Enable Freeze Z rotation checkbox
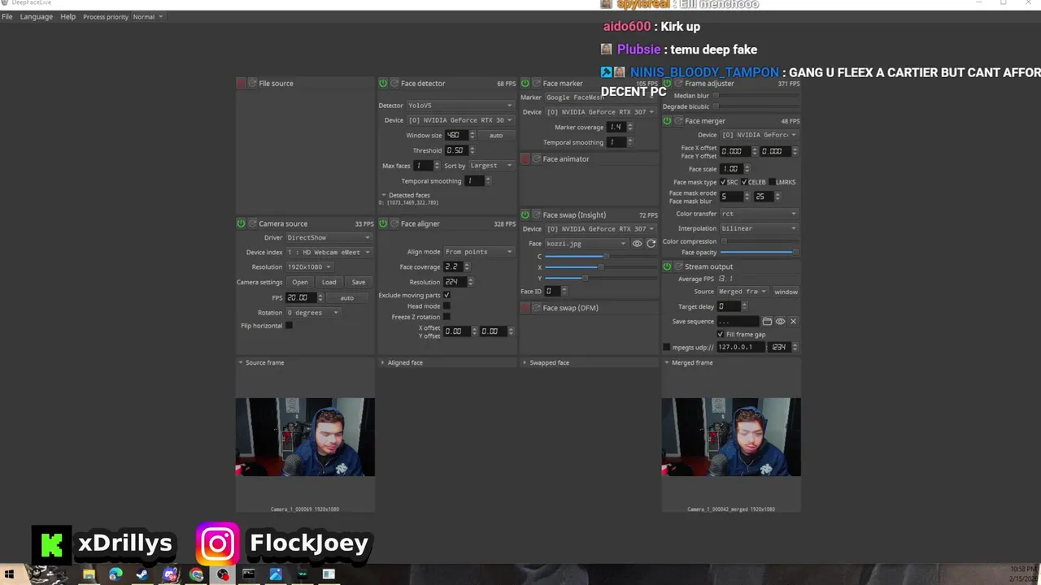 click(446, 317)
